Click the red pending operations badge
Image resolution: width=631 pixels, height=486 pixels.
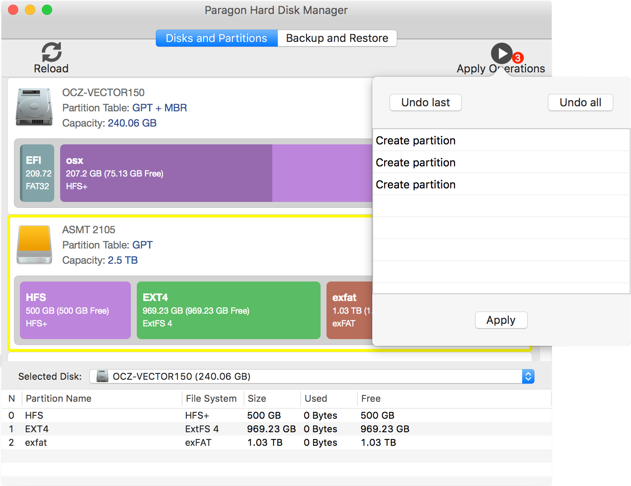tap(518, 58)
